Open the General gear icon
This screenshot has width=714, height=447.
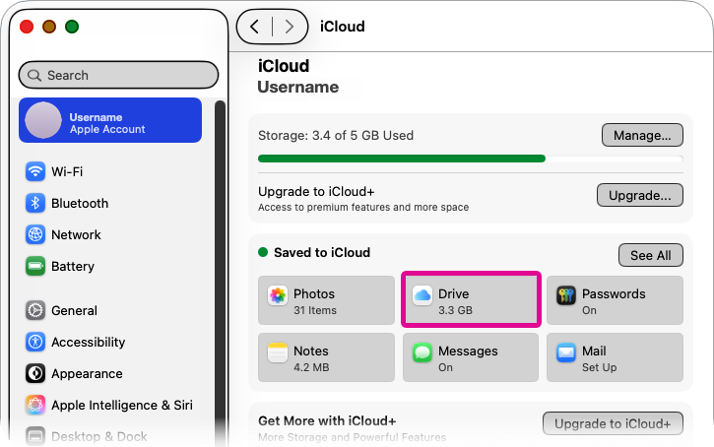tap(35, 310)
